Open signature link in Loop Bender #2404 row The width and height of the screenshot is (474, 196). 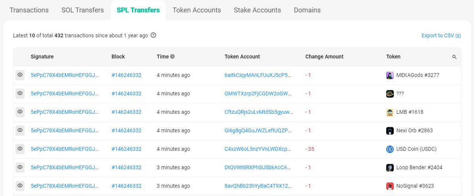click(65, 167)
